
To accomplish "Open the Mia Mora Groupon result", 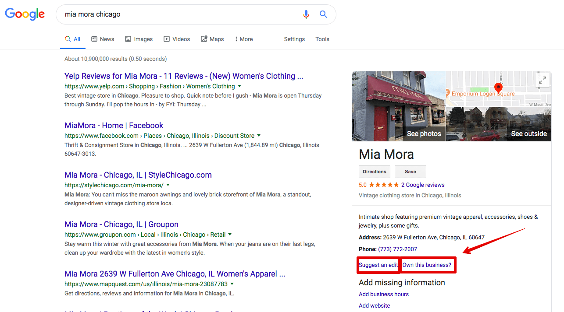I will coord(121,224).
